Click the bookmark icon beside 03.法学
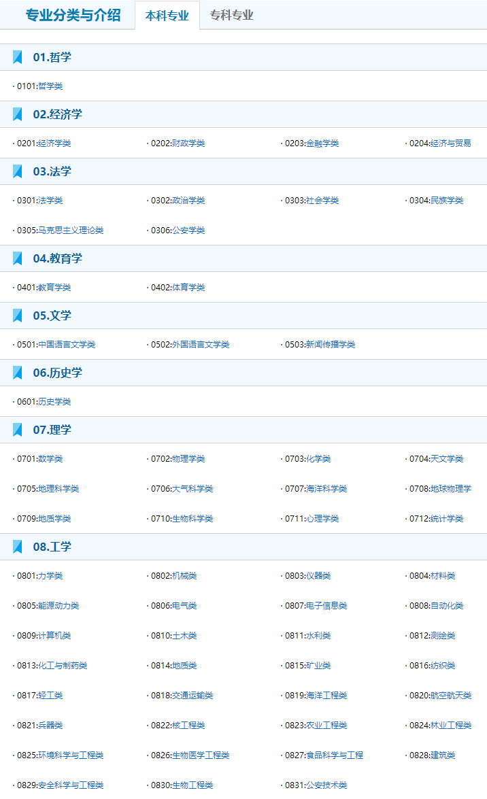 17,171
